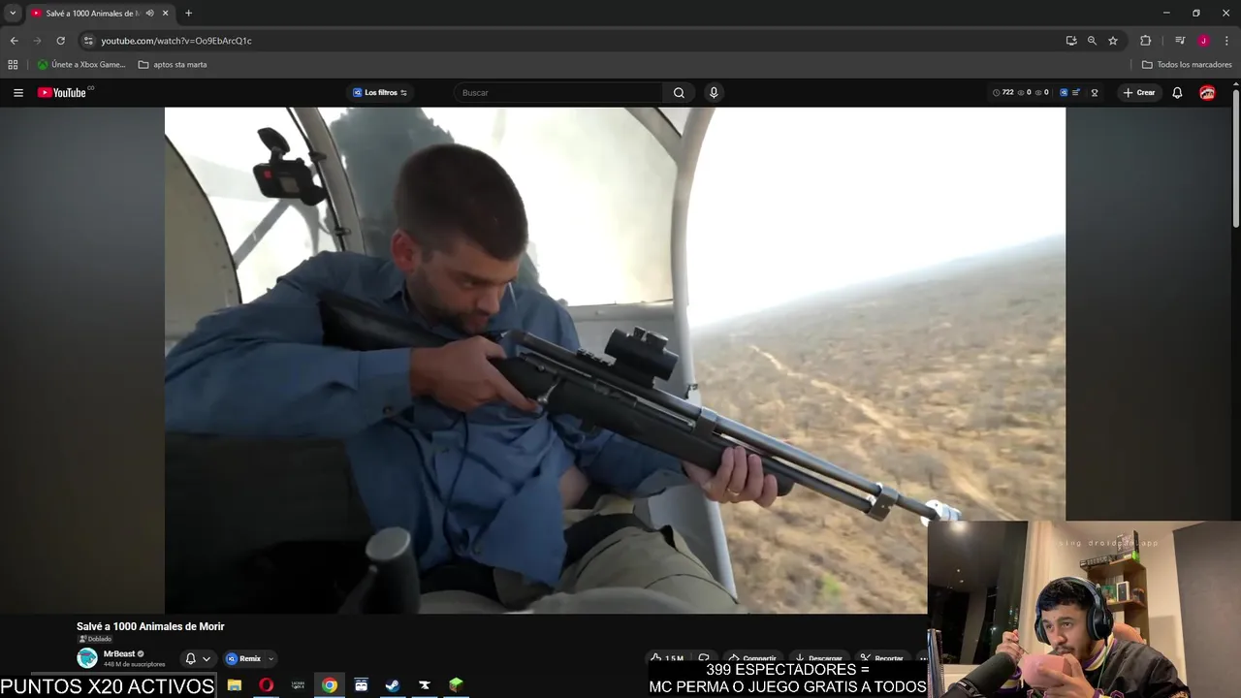Mute the tab via speaker icon
The width and height of the screenshot is (1241, 698).
[x=149, y=14]
